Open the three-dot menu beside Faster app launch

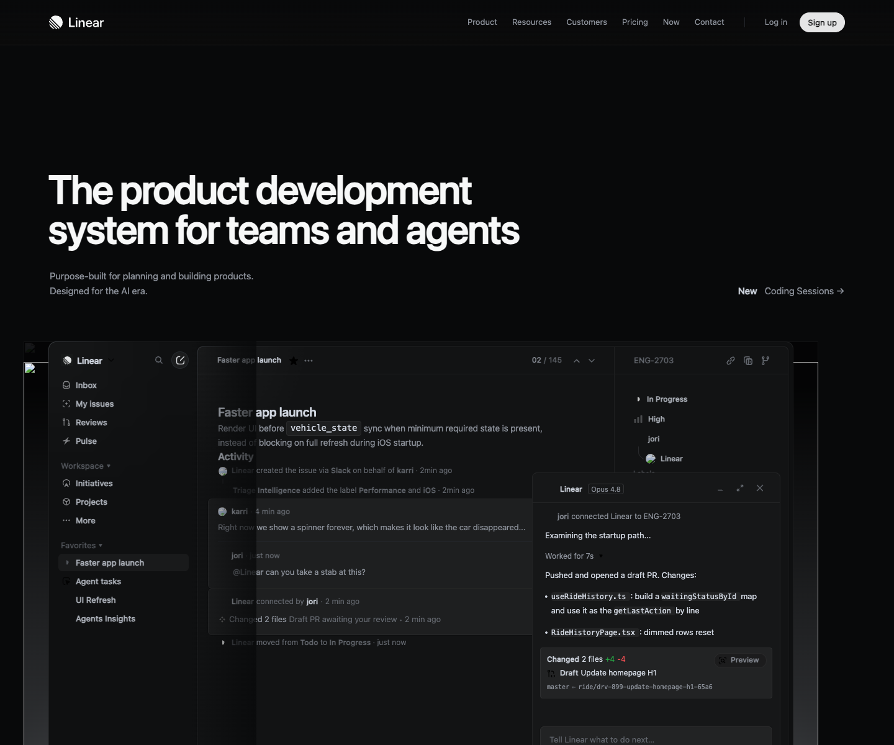[x=309, y=361]
